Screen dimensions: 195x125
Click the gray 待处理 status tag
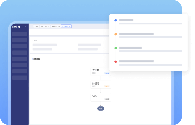107,99
